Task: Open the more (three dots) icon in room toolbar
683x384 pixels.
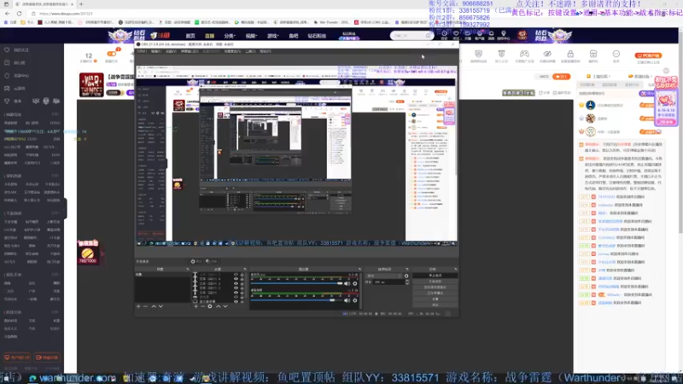Action: pyautogui.click(x=616, y=54)
